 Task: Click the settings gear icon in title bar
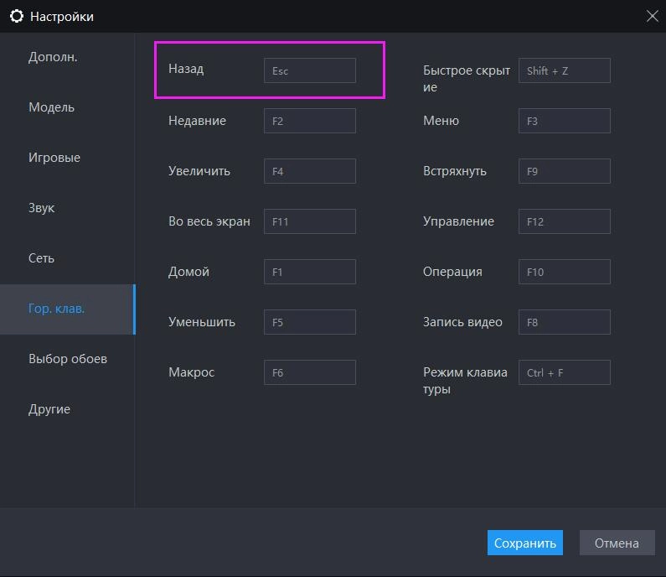(x=16, y=16)
